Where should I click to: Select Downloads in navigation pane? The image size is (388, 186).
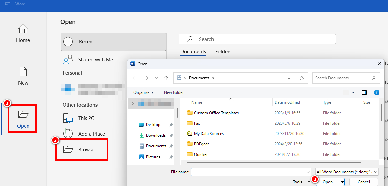[x=152, y=135]
